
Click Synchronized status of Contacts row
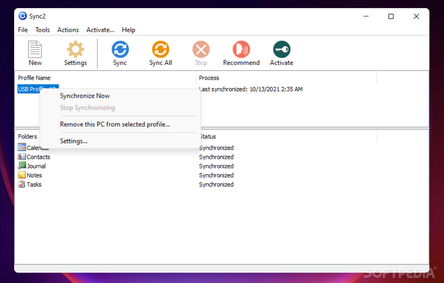216,157
